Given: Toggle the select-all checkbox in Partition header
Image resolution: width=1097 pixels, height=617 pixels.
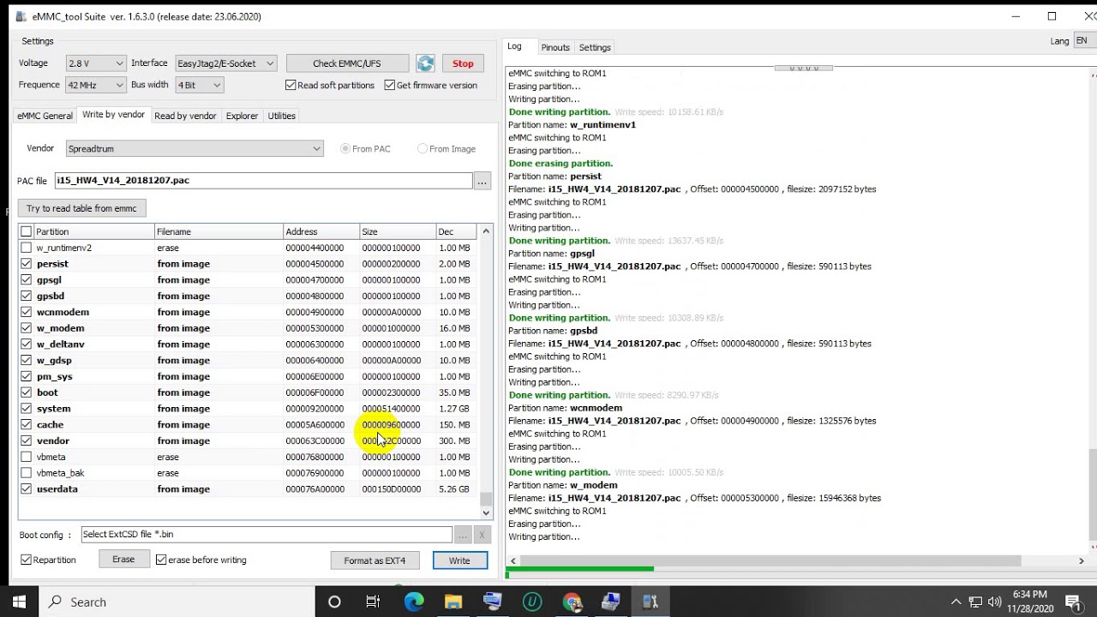Looking at the screenshot, I should (x=27, y=231).
